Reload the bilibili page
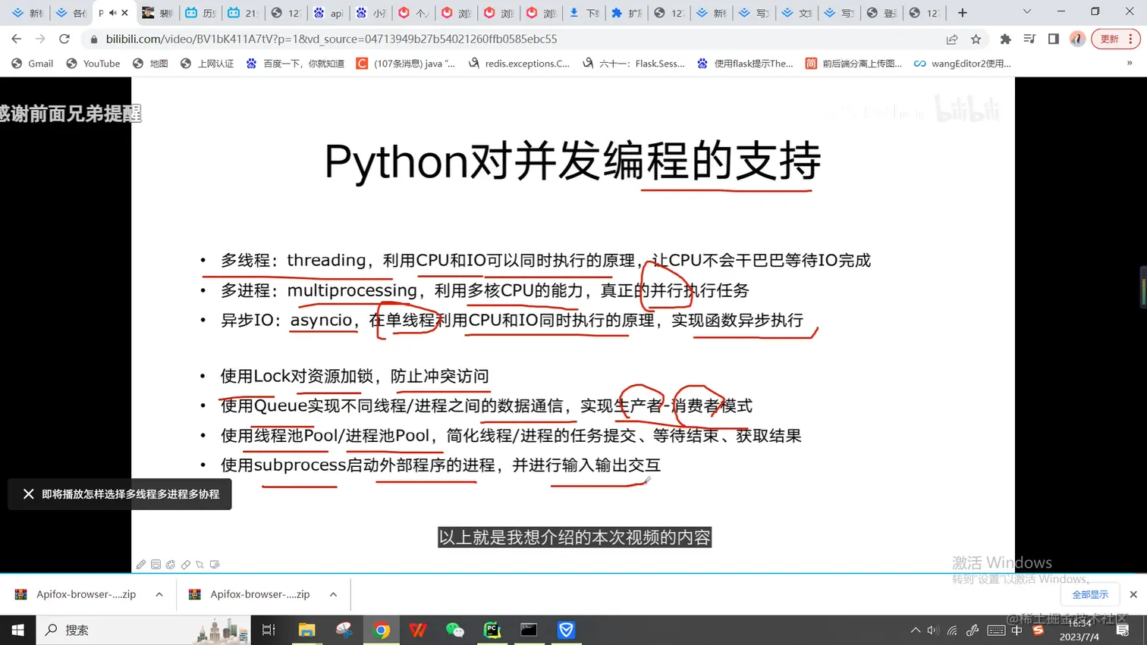The image size is (1147, 645). point(64,39)
